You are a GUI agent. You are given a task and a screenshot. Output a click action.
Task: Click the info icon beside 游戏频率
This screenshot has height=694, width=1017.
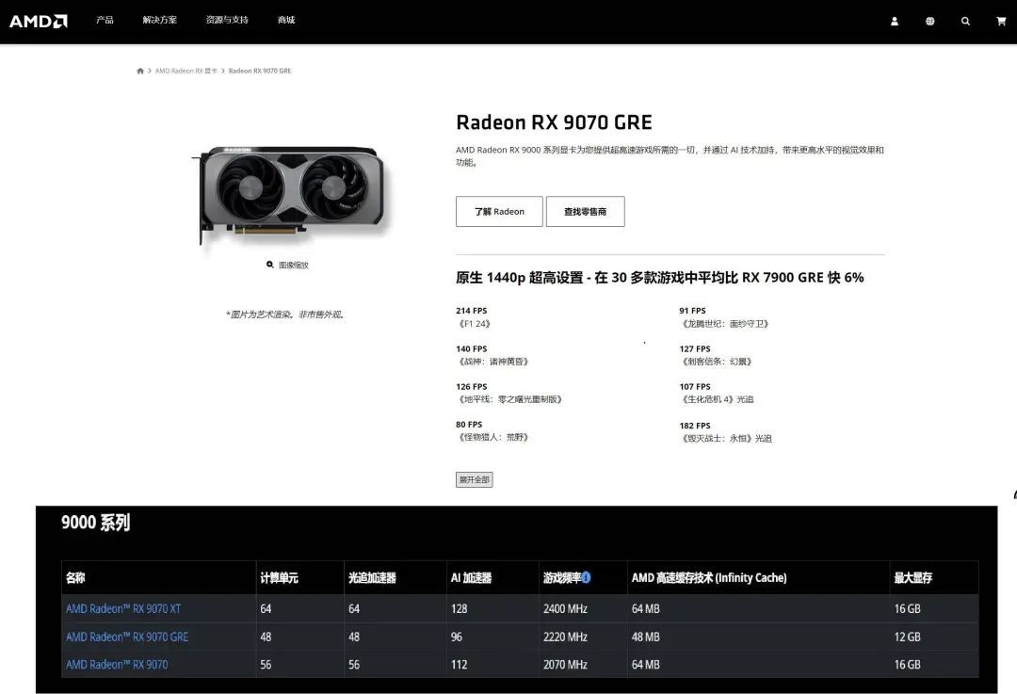point(587,577)
